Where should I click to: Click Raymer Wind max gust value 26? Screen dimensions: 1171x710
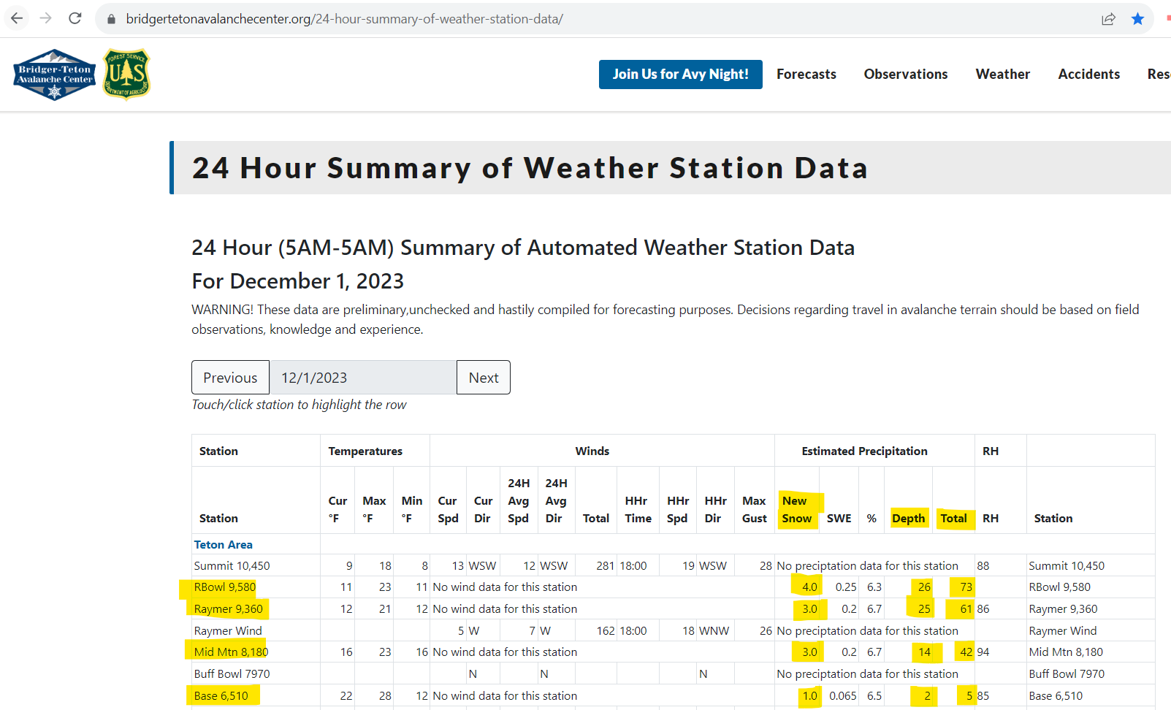click(766, 631)
